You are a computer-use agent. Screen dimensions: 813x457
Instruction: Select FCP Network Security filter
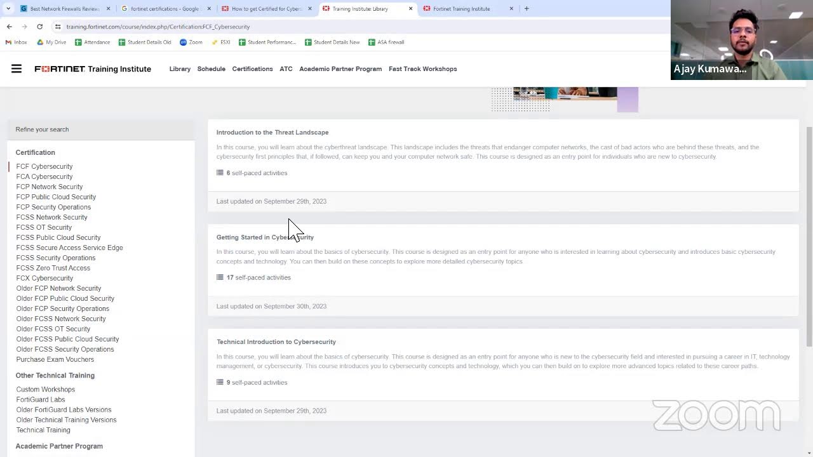click(50, 187)
